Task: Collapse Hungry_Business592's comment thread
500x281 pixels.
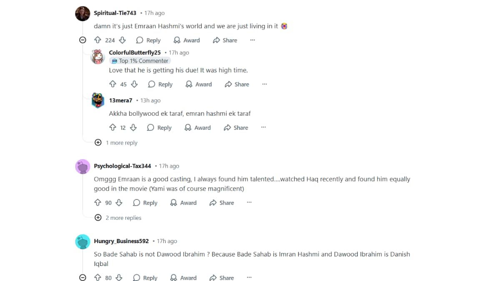Action: [82, 278]
